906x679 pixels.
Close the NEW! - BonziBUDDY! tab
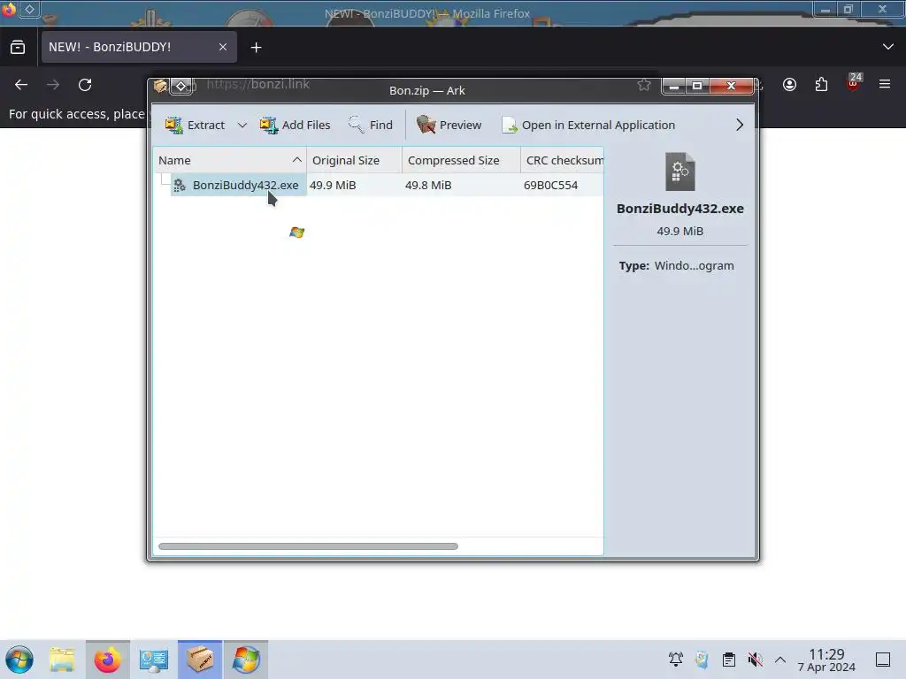point(223,48)
